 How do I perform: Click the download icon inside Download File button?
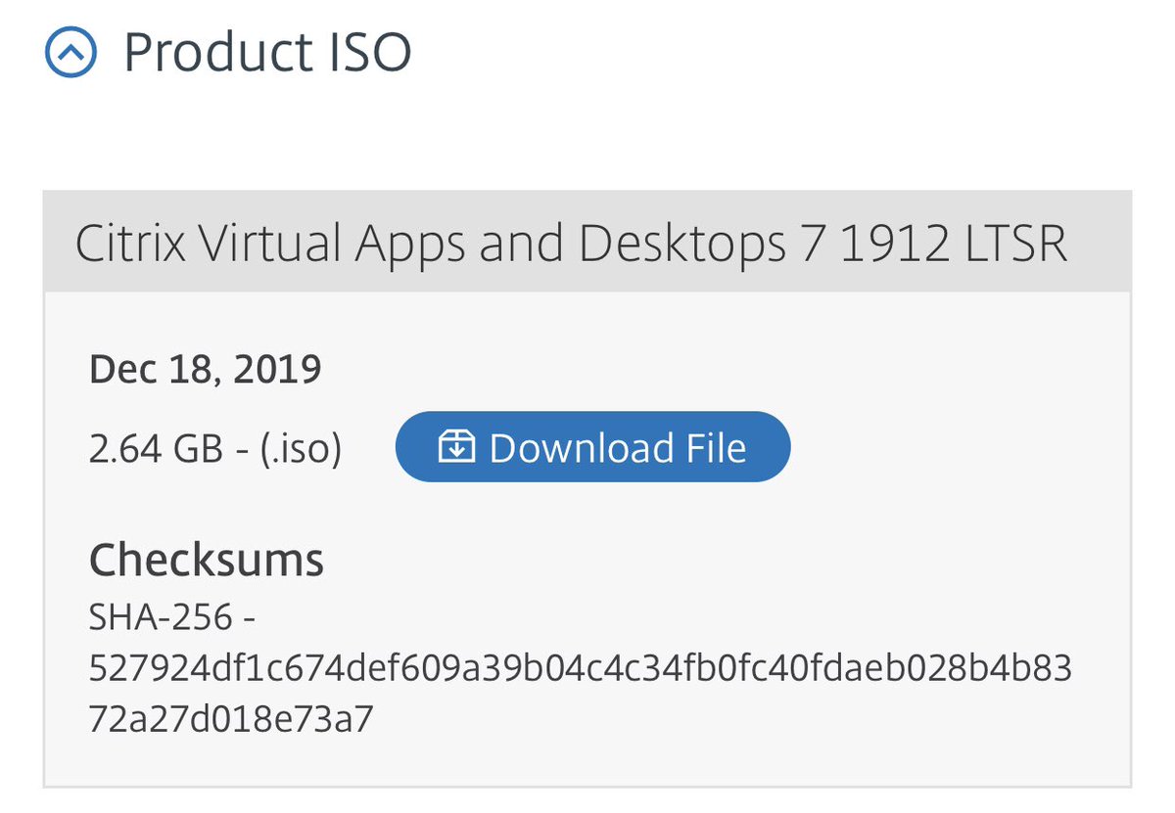tap(456, 447)
